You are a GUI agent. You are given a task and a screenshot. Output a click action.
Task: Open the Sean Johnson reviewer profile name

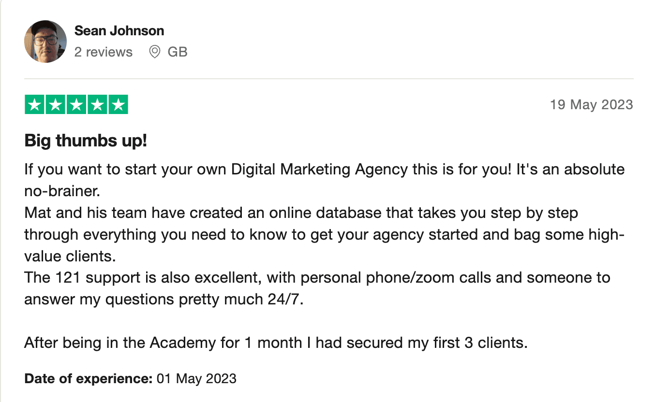(119, 31)
